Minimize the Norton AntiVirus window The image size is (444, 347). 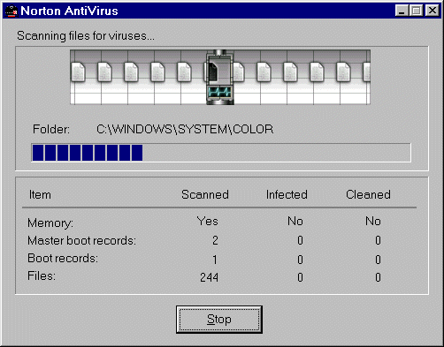point(402,11)
